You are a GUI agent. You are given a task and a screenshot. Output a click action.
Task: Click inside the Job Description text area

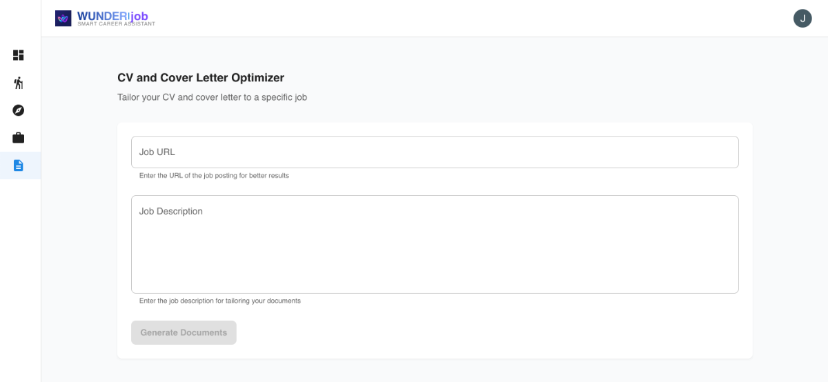(x=435, y=248)
